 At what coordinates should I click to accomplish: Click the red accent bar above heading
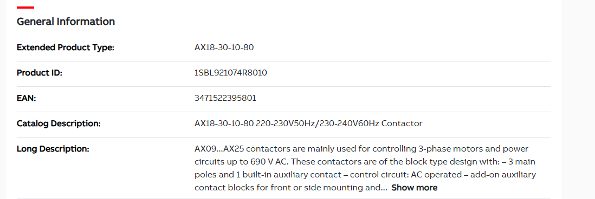click(25, 7)
